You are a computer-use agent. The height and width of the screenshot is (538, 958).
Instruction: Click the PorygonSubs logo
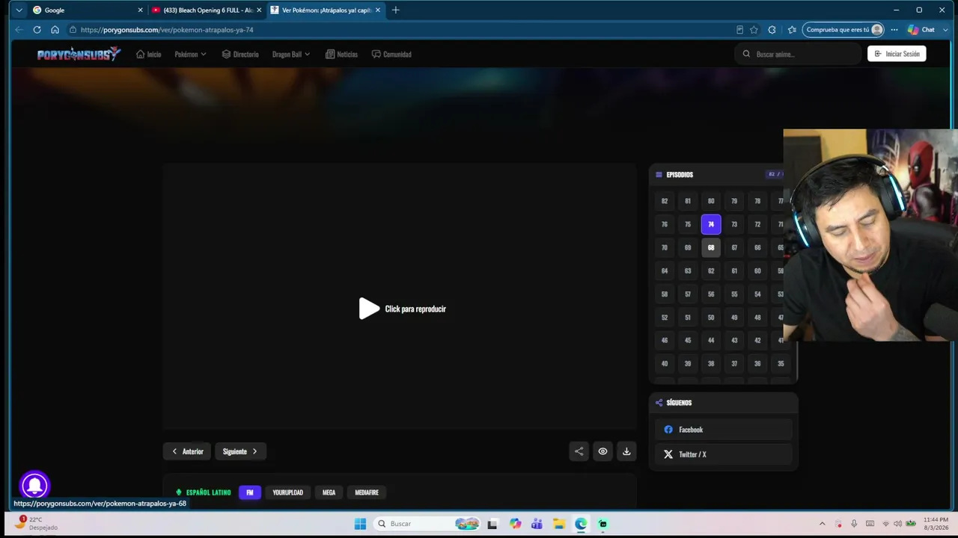[x=79, y=54]
